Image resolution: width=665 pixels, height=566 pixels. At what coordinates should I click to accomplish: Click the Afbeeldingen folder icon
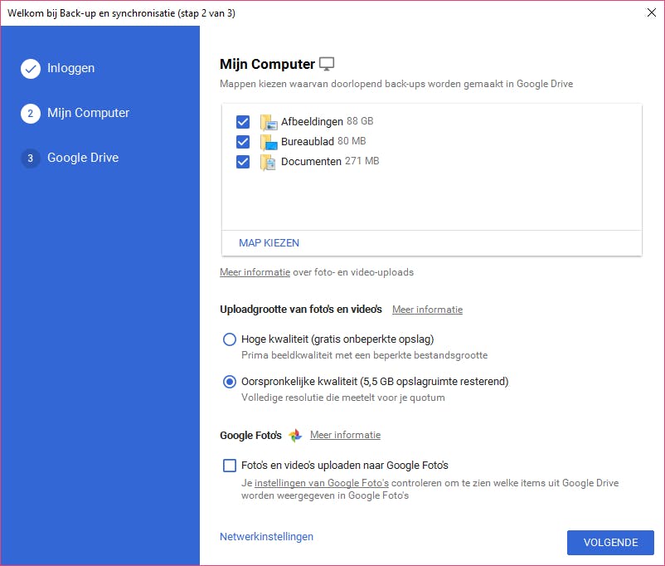pyautogui.click(x=268, y=121)
